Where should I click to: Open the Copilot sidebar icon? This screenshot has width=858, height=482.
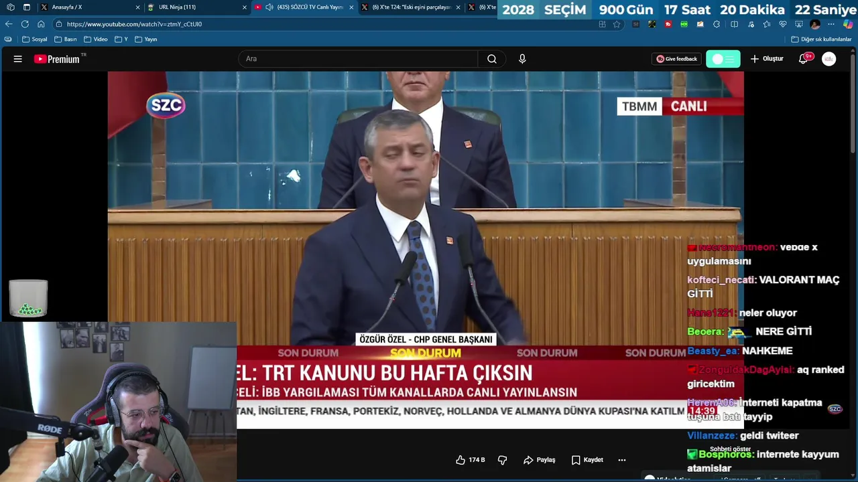(x=848, y=24)
